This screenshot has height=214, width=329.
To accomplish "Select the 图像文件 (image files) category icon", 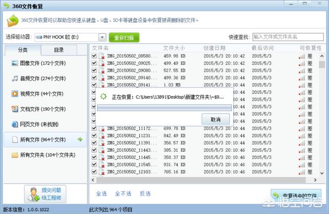I will coord(15,63).
